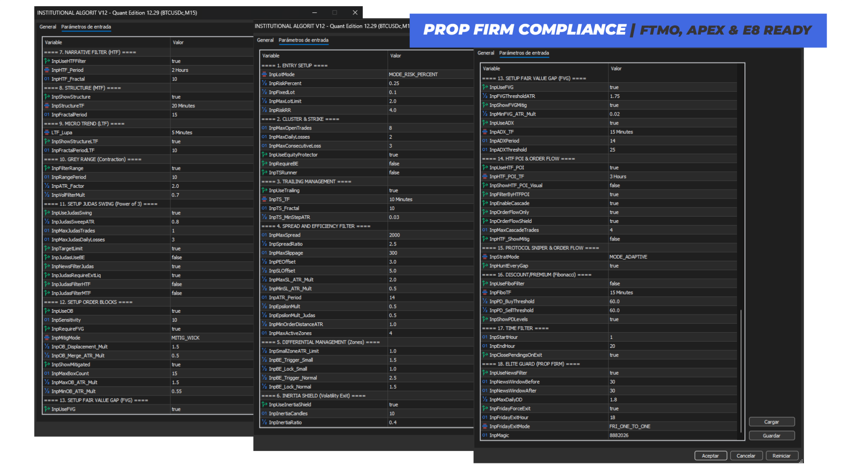The height and width of the screenshot is (474, 842).
Task: Click the InpMaxOpenTrades integer type icon
Action: coord(264,128)
